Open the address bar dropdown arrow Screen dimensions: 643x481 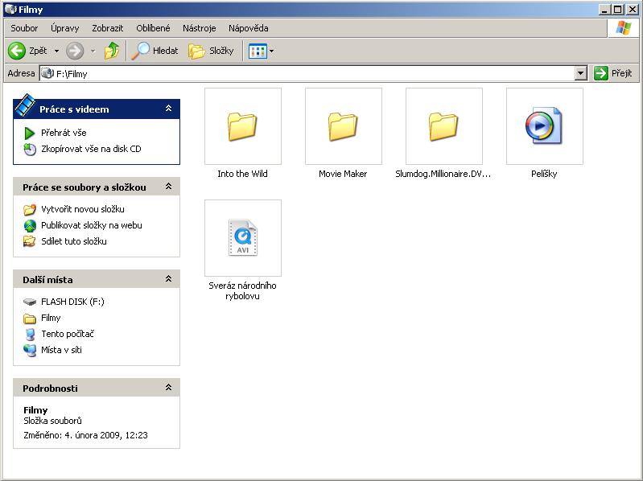581,73
